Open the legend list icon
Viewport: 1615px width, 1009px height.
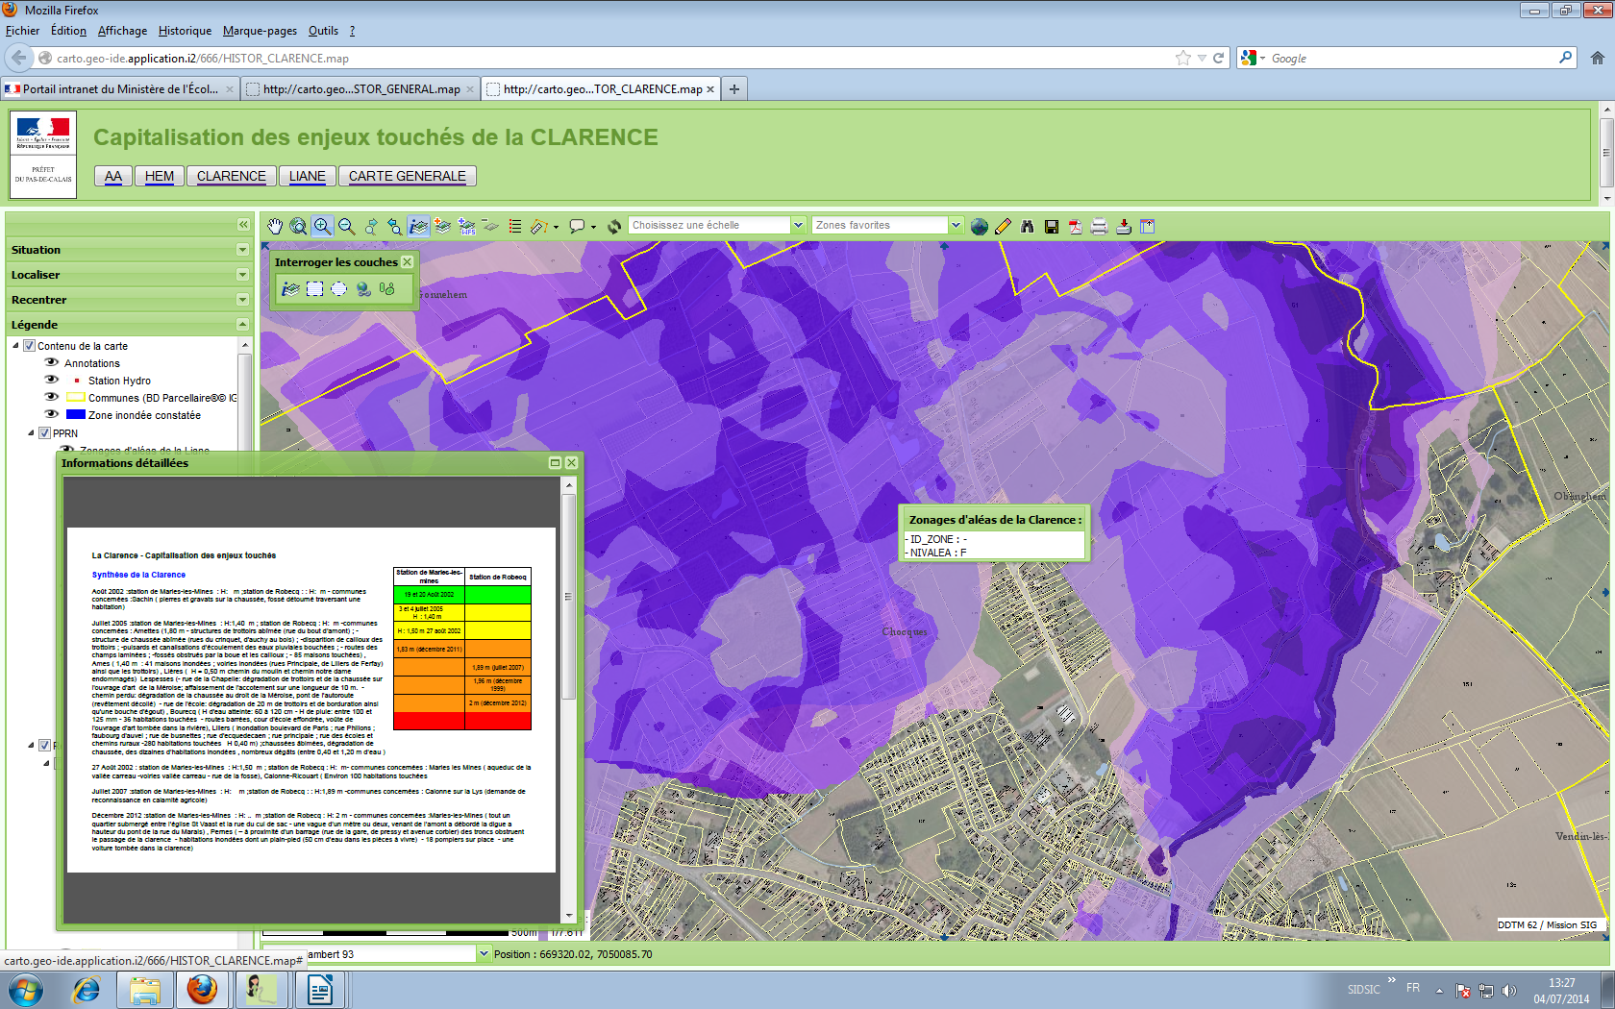[515, 226]
